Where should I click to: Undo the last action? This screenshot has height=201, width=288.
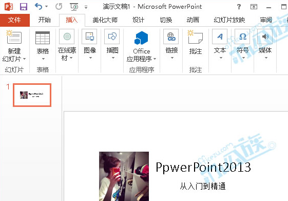click(39, 7)
